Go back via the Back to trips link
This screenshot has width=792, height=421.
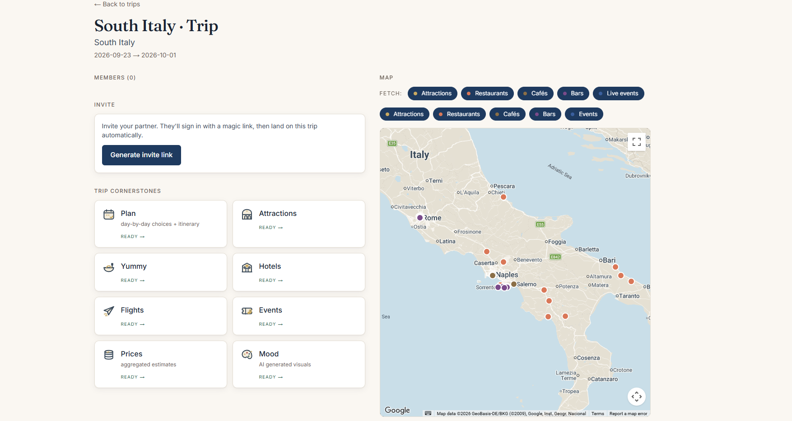pyautogui.click(x=117, y=4)
